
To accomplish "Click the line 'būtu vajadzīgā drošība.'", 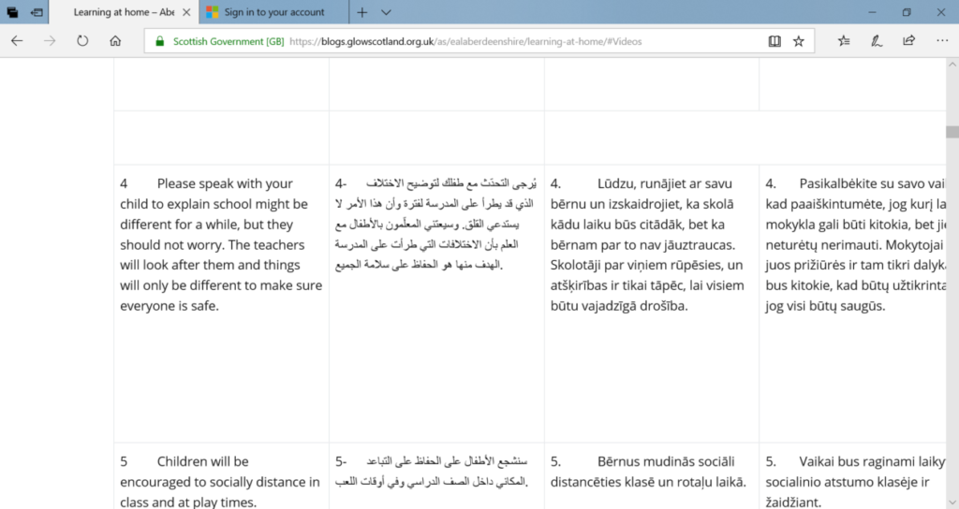I will [619, 306].
